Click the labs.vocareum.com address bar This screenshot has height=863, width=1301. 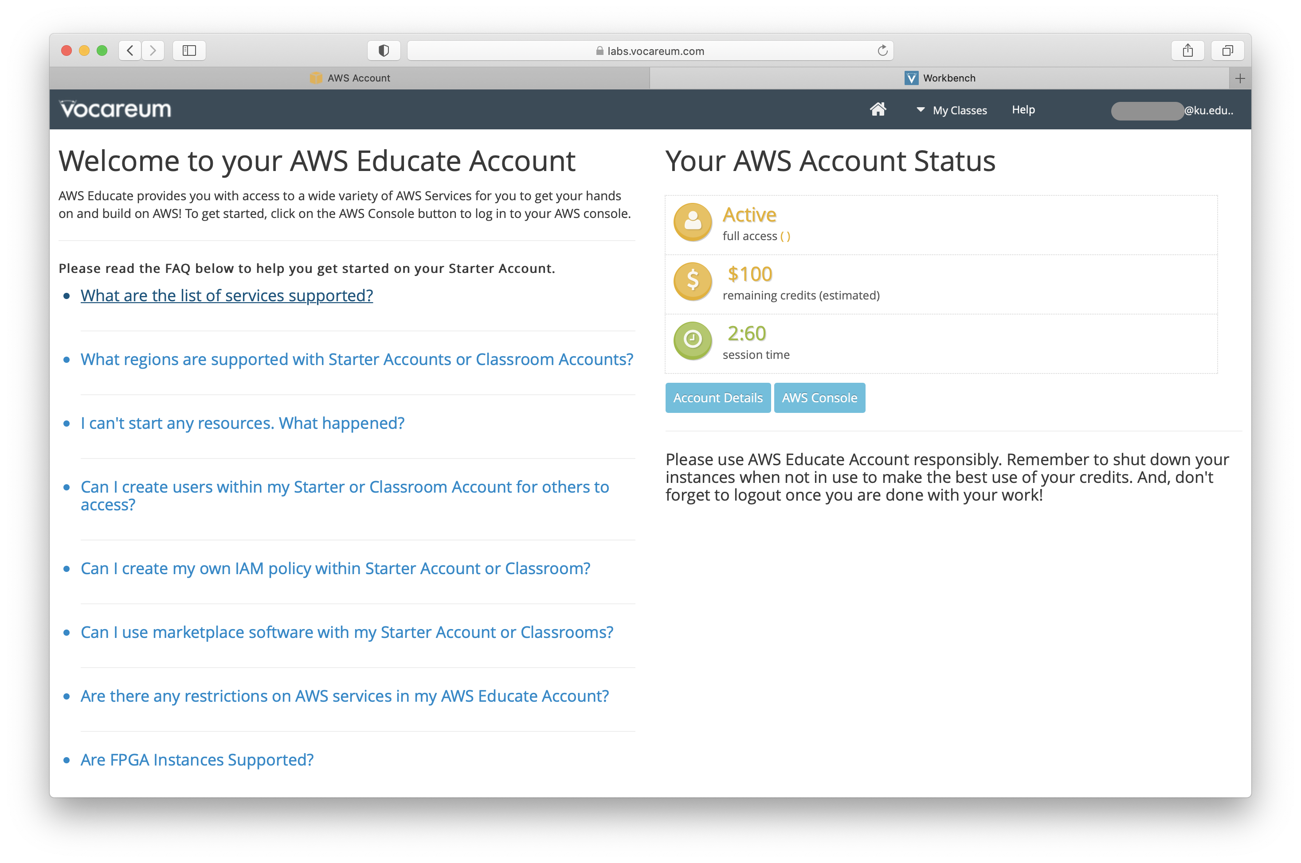(650, 51)
